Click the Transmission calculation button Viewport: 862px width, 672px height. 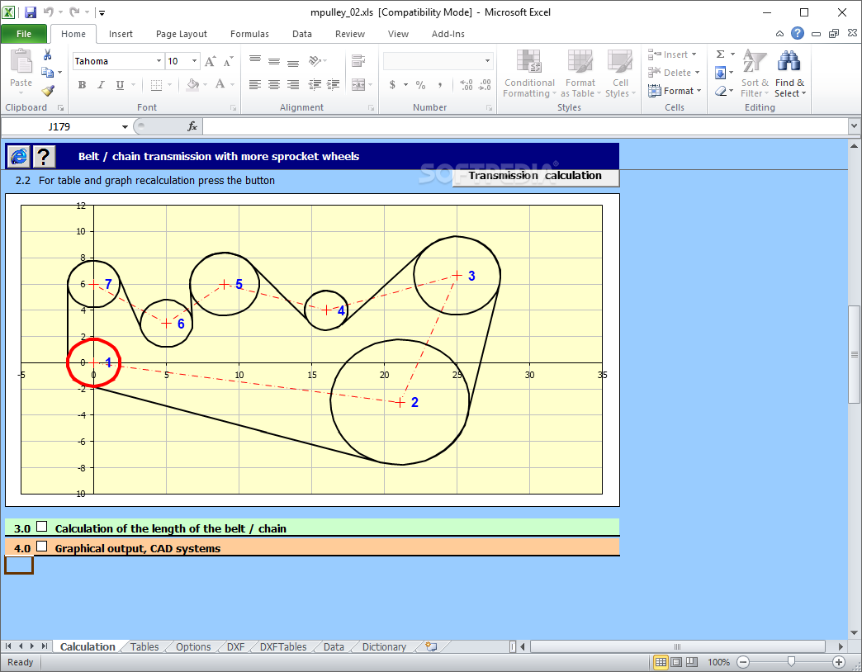pos(536,177)
